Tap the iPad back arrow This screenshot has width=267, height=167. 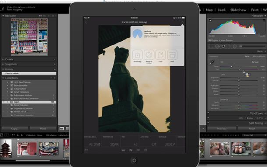(86, 22)
